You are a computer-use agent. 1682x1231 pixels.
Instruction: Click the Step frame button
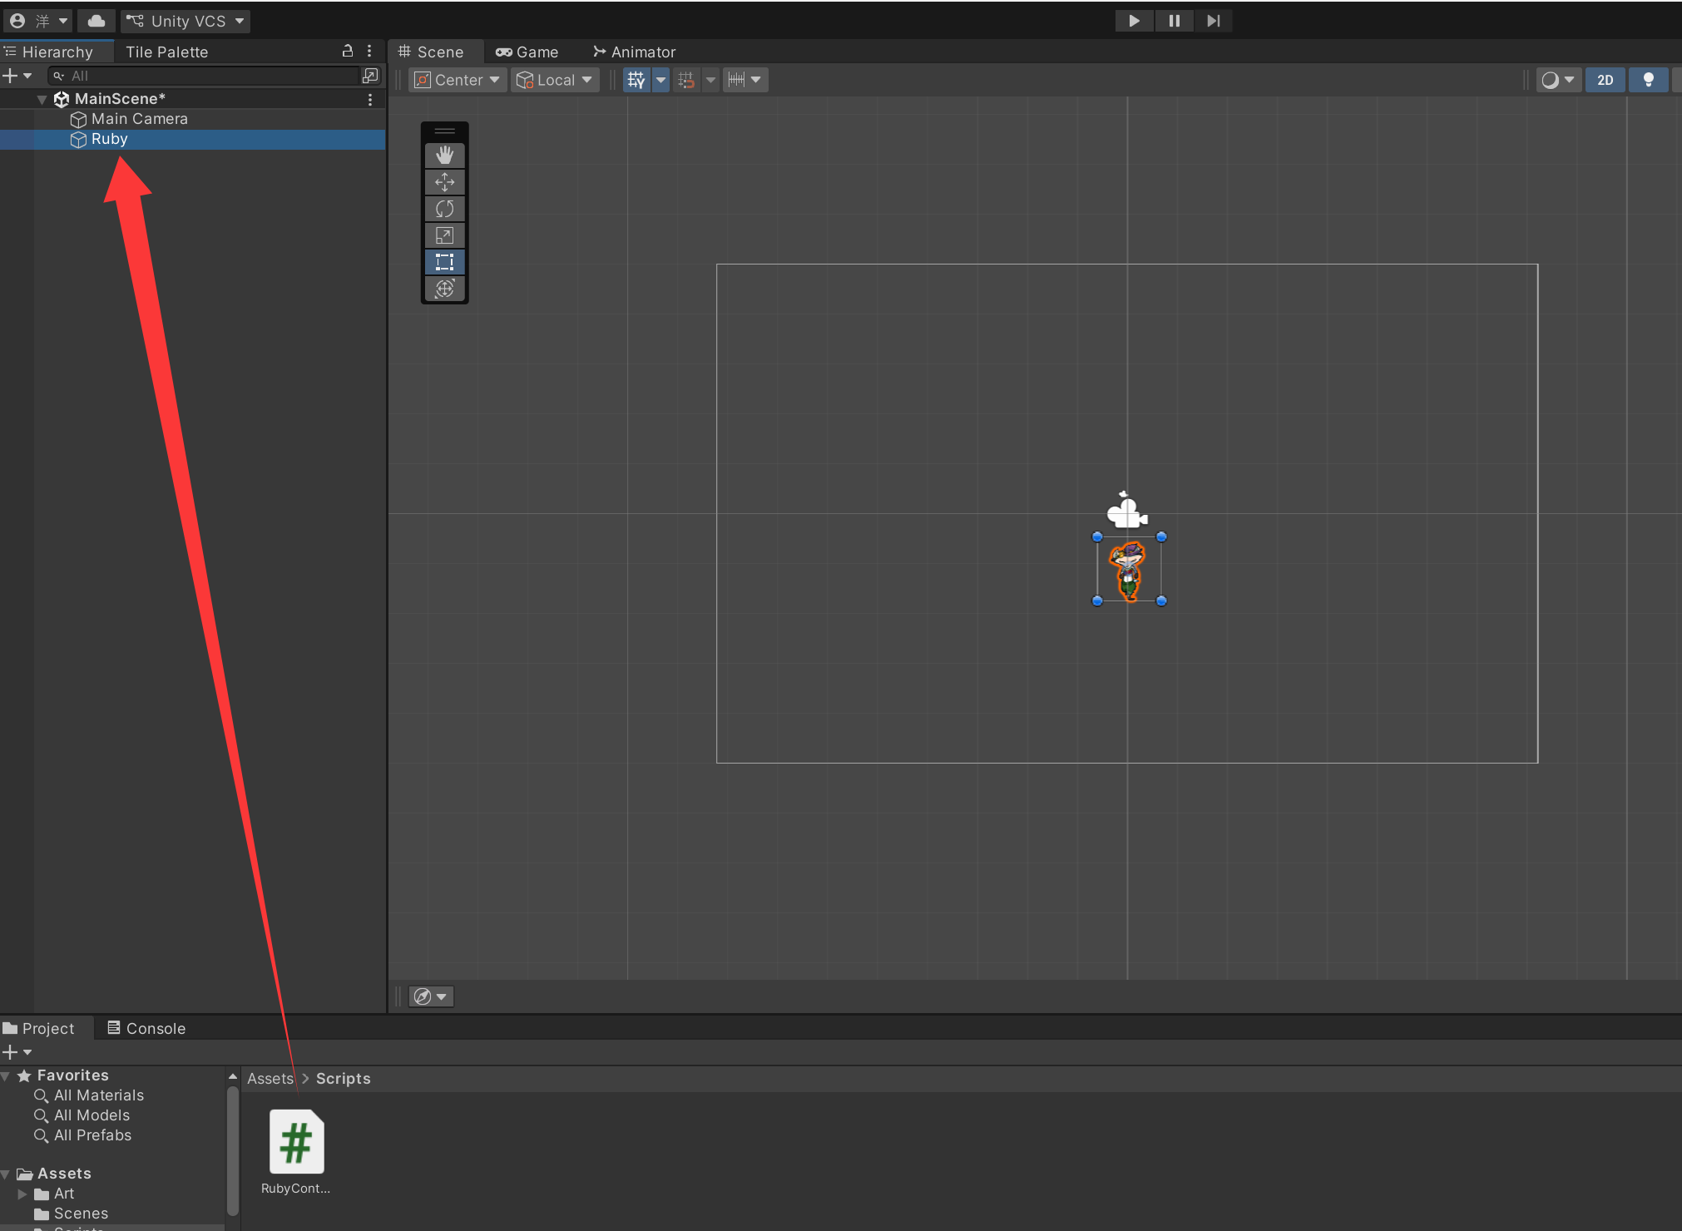(1213, 21)
